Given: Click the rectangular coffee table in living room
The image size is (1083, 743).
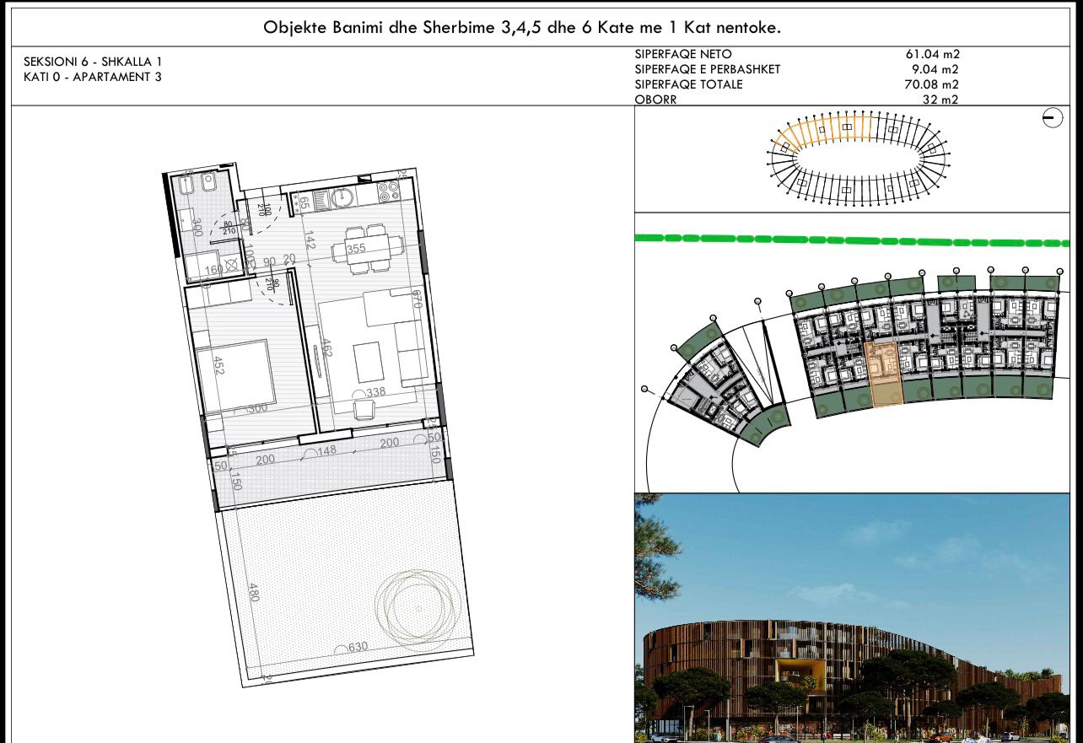Looking at the screenshot, I should pos(367,361).
